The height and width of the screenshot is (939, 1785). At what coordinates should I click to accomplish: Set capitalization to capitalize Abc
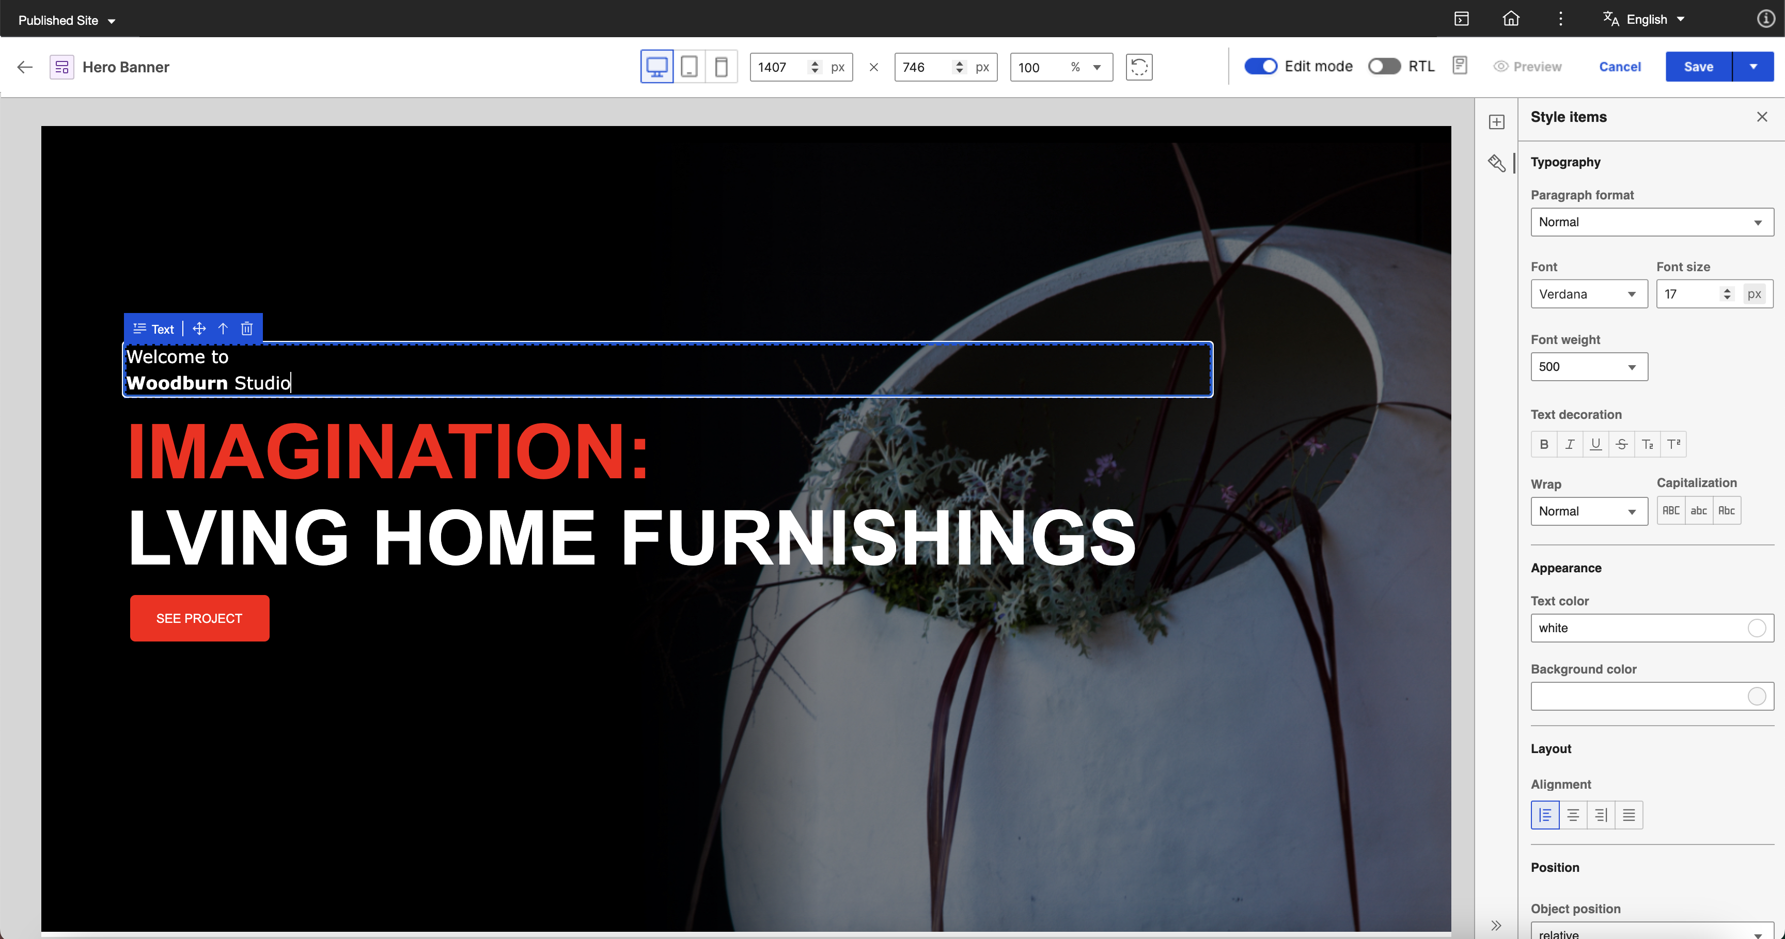pyautogui.click(x=1726, y=511)
